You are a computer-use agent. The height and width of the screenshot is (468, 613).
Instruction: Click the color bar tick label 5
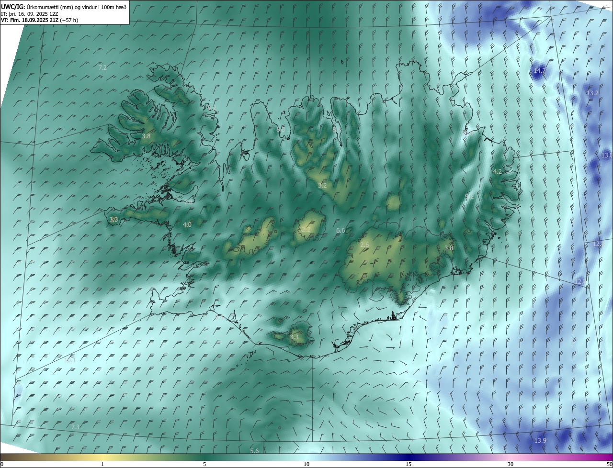pos(204,464)
